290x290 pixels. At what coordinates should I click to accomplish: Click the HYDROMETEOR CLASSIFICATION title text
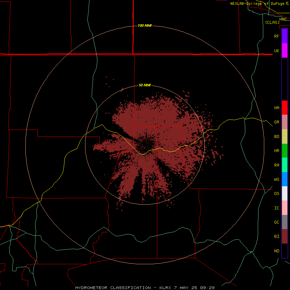coord(113,288)
